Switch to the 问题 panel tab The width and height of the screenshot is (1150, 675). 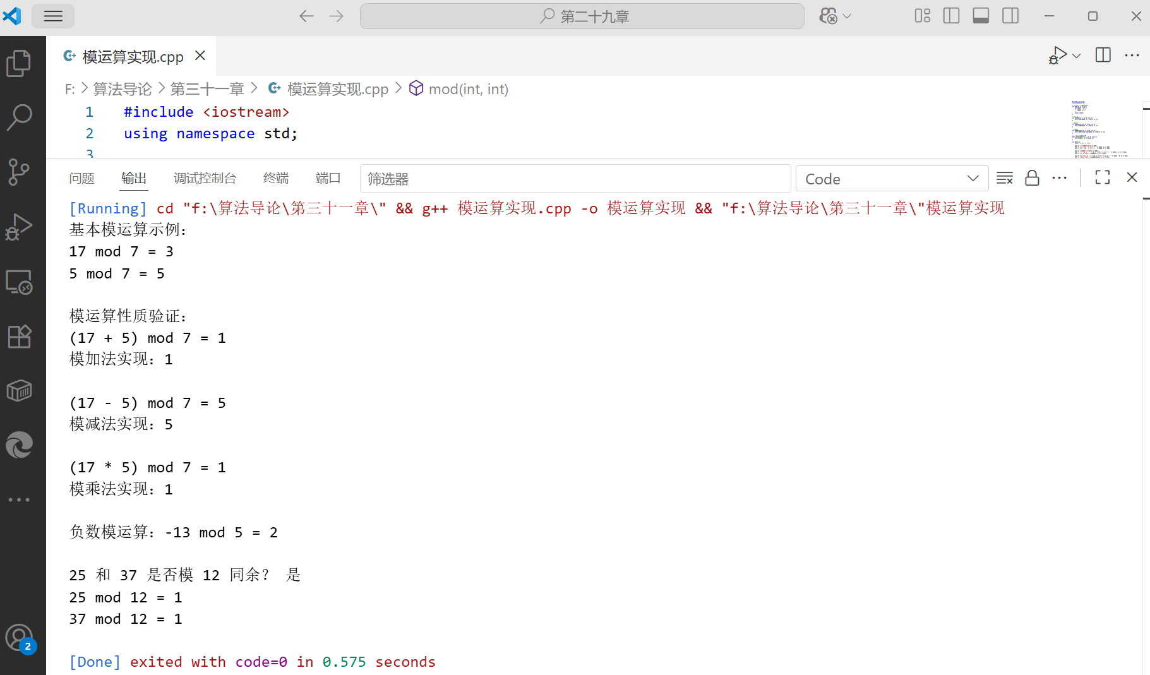[x=81, y=179]
